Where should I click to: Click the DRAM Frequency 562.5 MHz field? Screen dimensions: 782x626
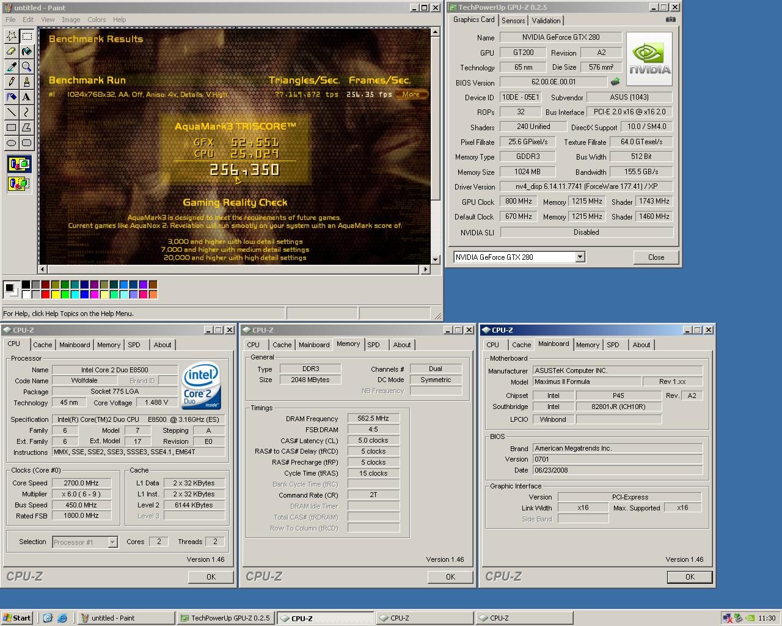(373, 418)
